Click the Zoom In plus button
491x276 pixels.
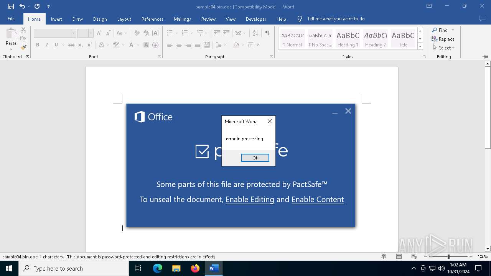point(471,256)
